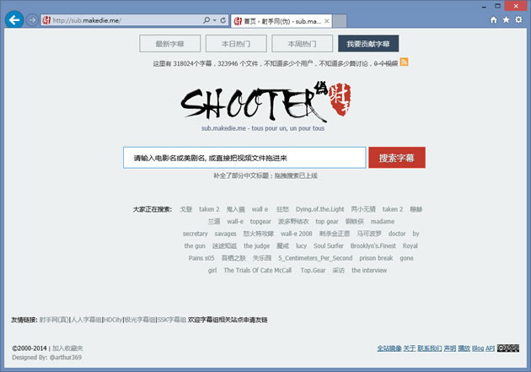Search the trending tag lucy

pos(301,245)
